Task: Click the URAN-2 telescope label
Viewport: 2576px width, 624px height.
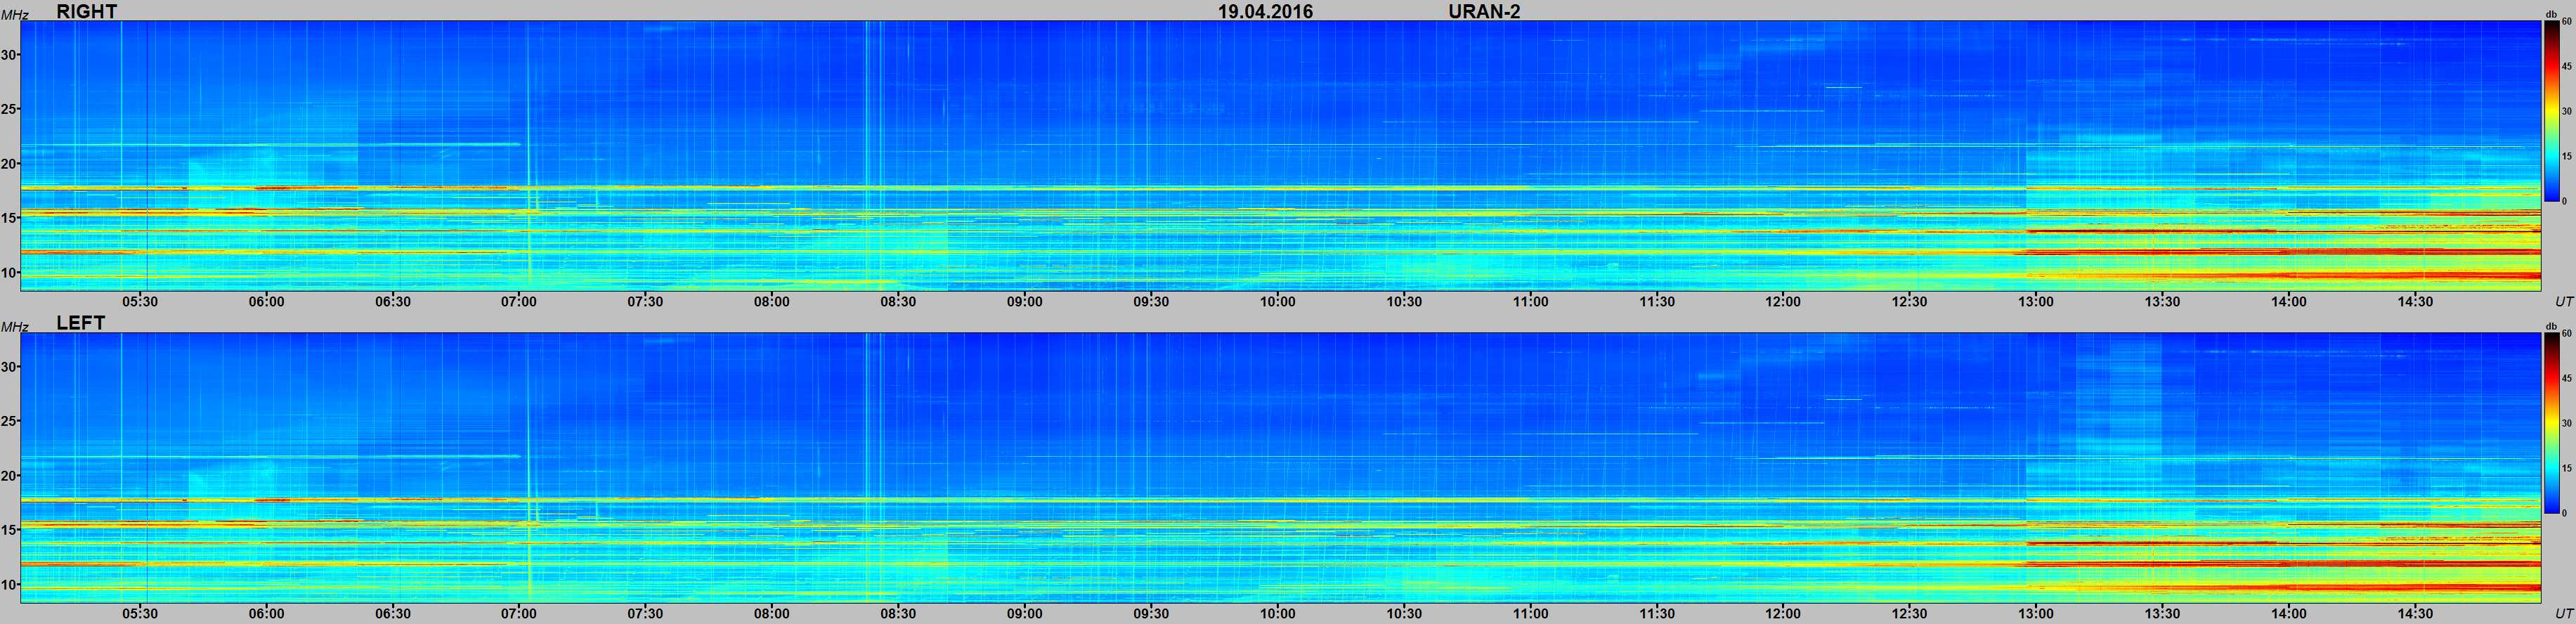Action: tap(1484, 11)
